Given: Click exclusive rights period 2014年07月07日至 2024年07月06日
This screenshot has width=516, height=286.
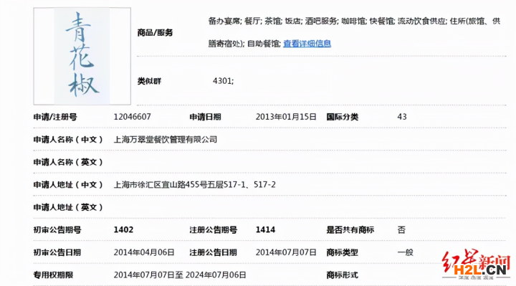Looking at the screenshot, I should 180,275.
